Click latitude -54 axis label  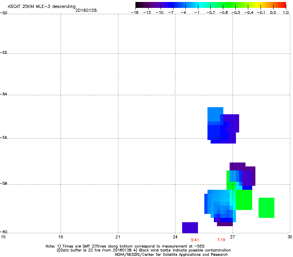click(4, 94)
